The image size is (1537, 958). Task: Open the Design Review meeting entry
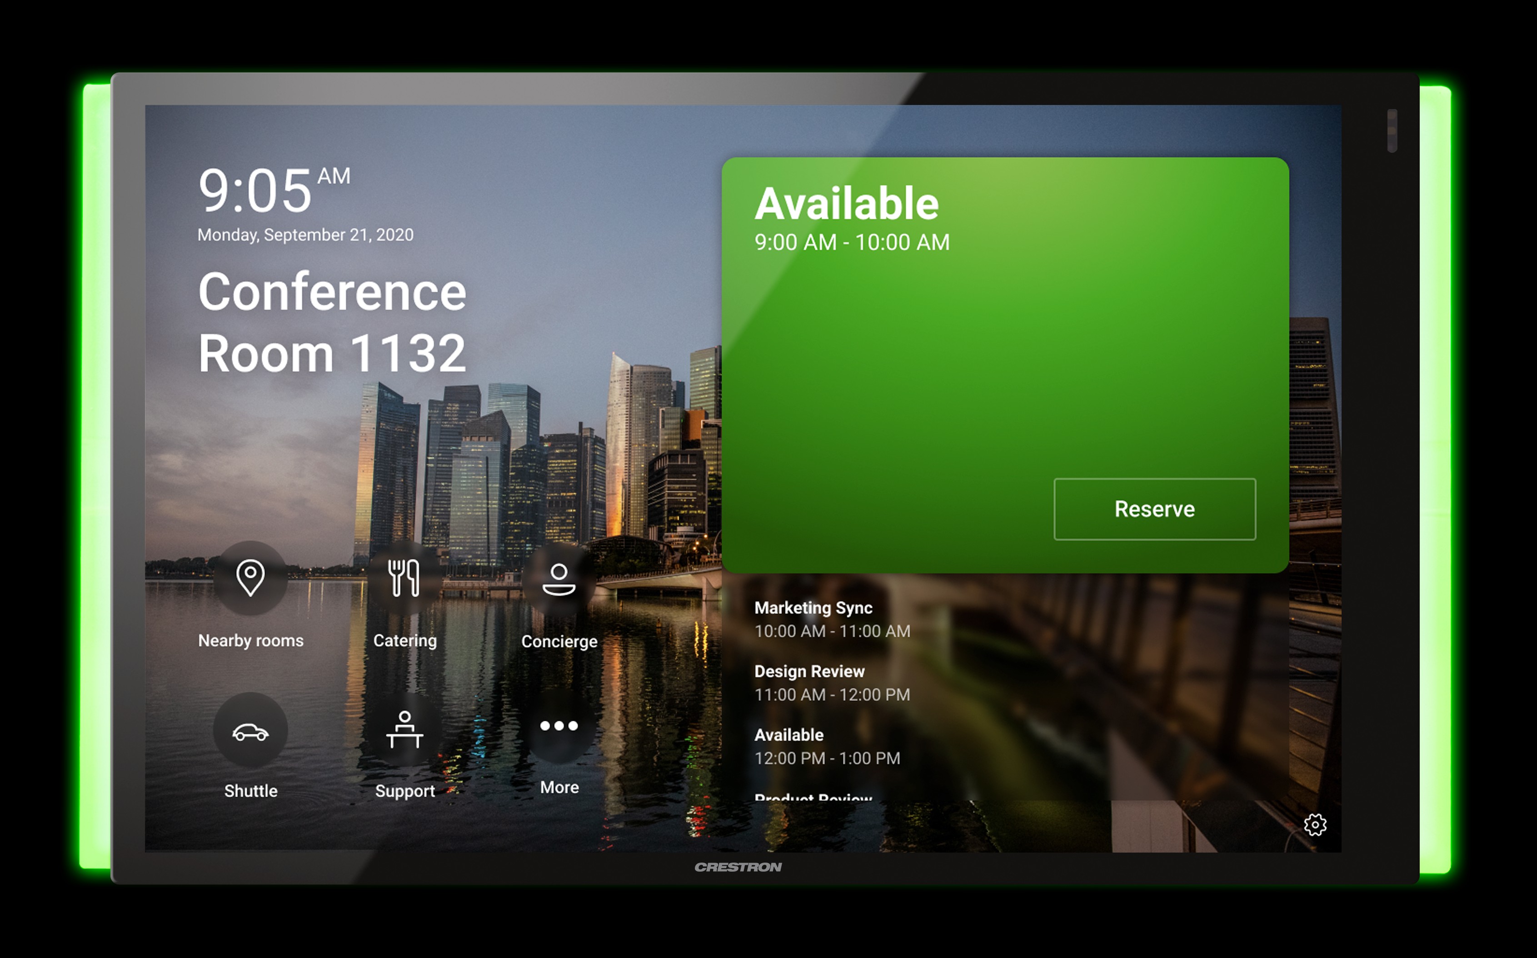click(832, 683)
